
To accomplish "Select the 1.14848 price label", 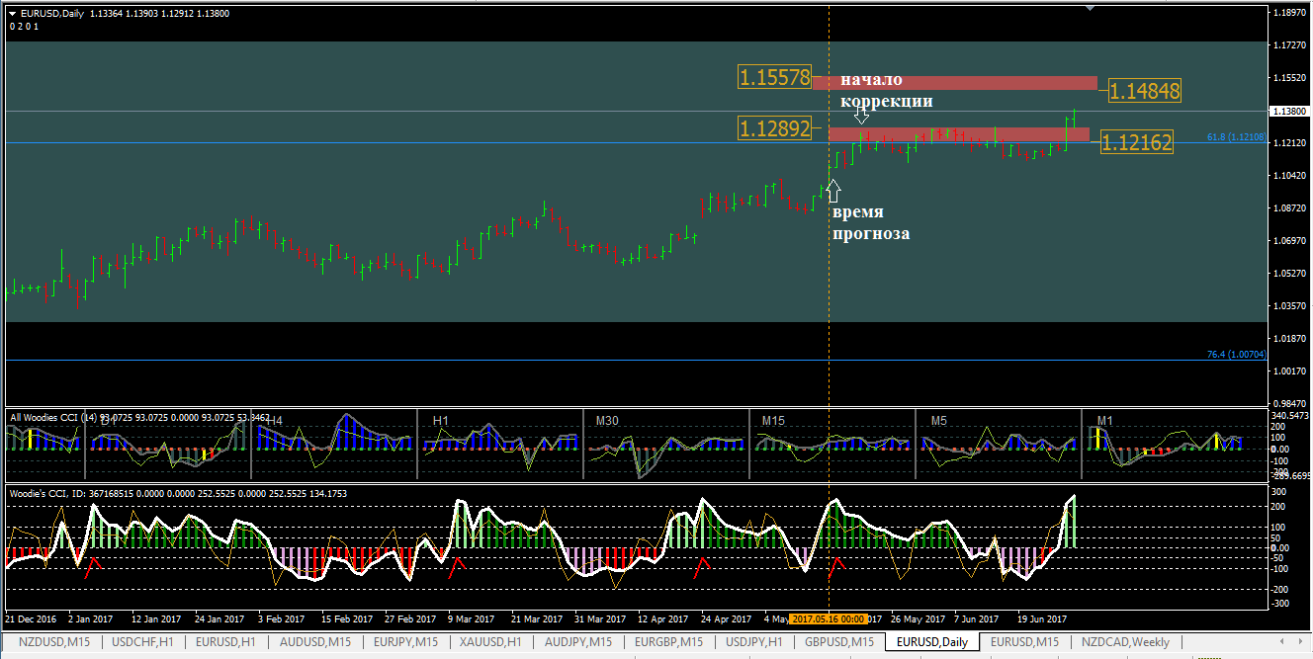I will click(x=1145, y=91).
